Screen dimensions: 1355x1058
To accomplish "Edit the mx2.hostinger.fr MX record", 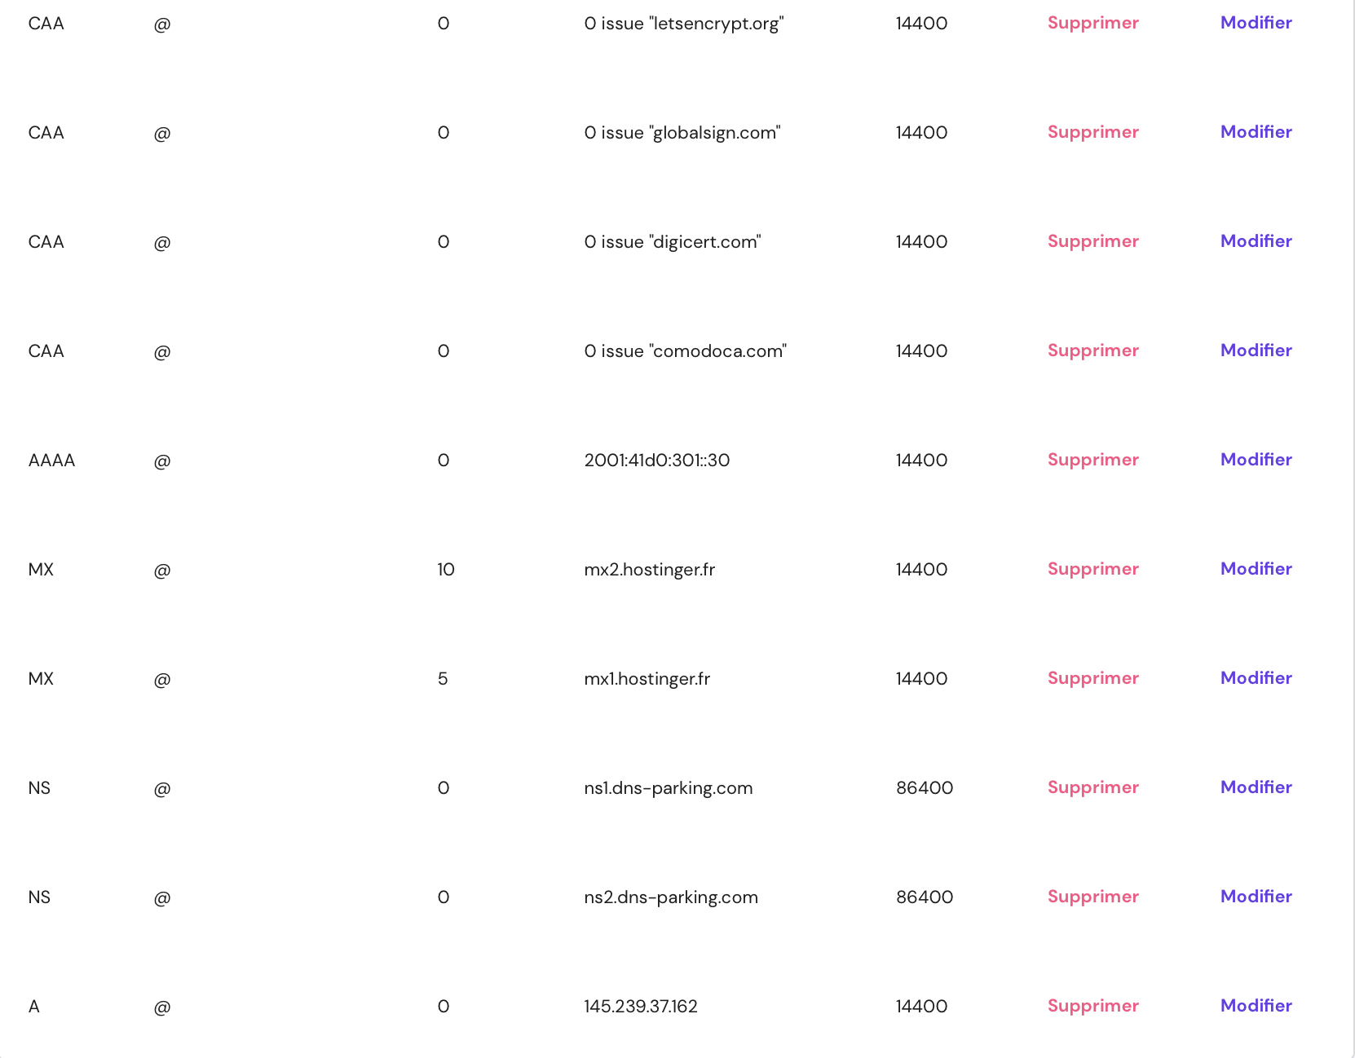I will (x=1256, y=569).
